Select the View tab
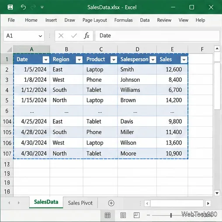The width and height of the screenshot is (222, 222). coord(184,20)
